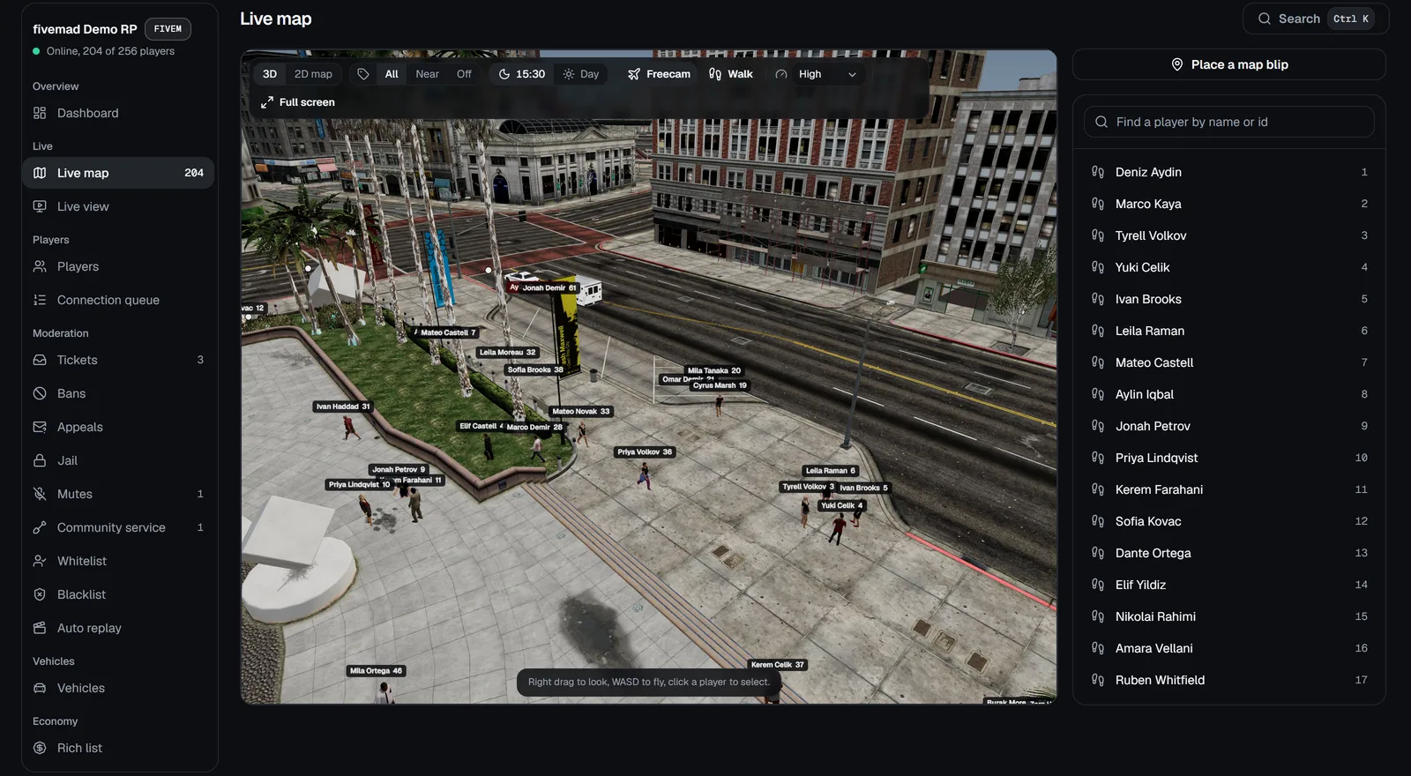Viewport: 1411px width, 776px height.
Task: Navigate to Auto replay
Action: [118, 628]
